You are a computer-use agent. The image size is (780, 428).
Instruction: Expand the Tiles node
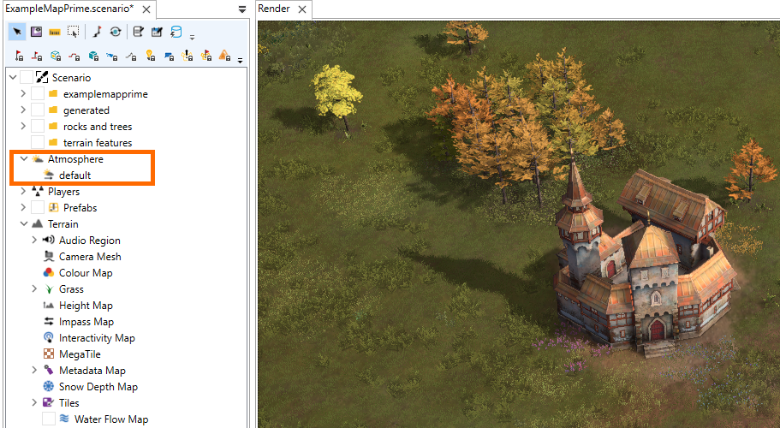pyautogui.click(x=34, y=402)
